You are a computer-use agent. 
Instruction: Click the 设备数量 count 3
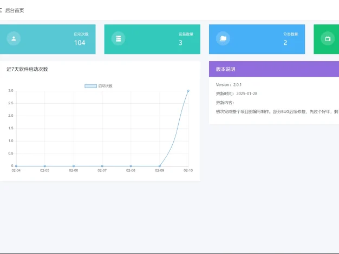(x=180, y=43)
